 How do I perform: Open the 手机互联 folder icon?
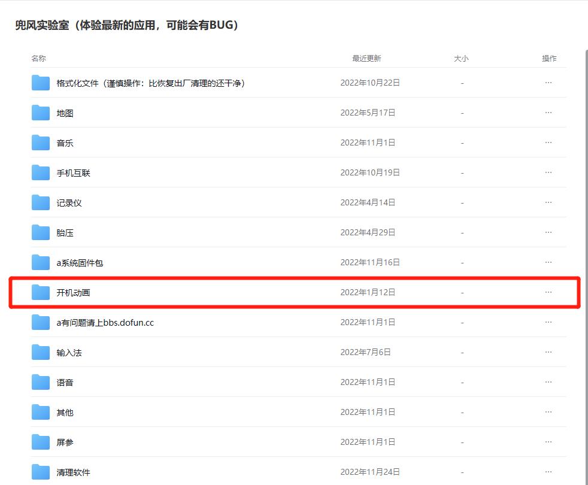coord(40,172)
